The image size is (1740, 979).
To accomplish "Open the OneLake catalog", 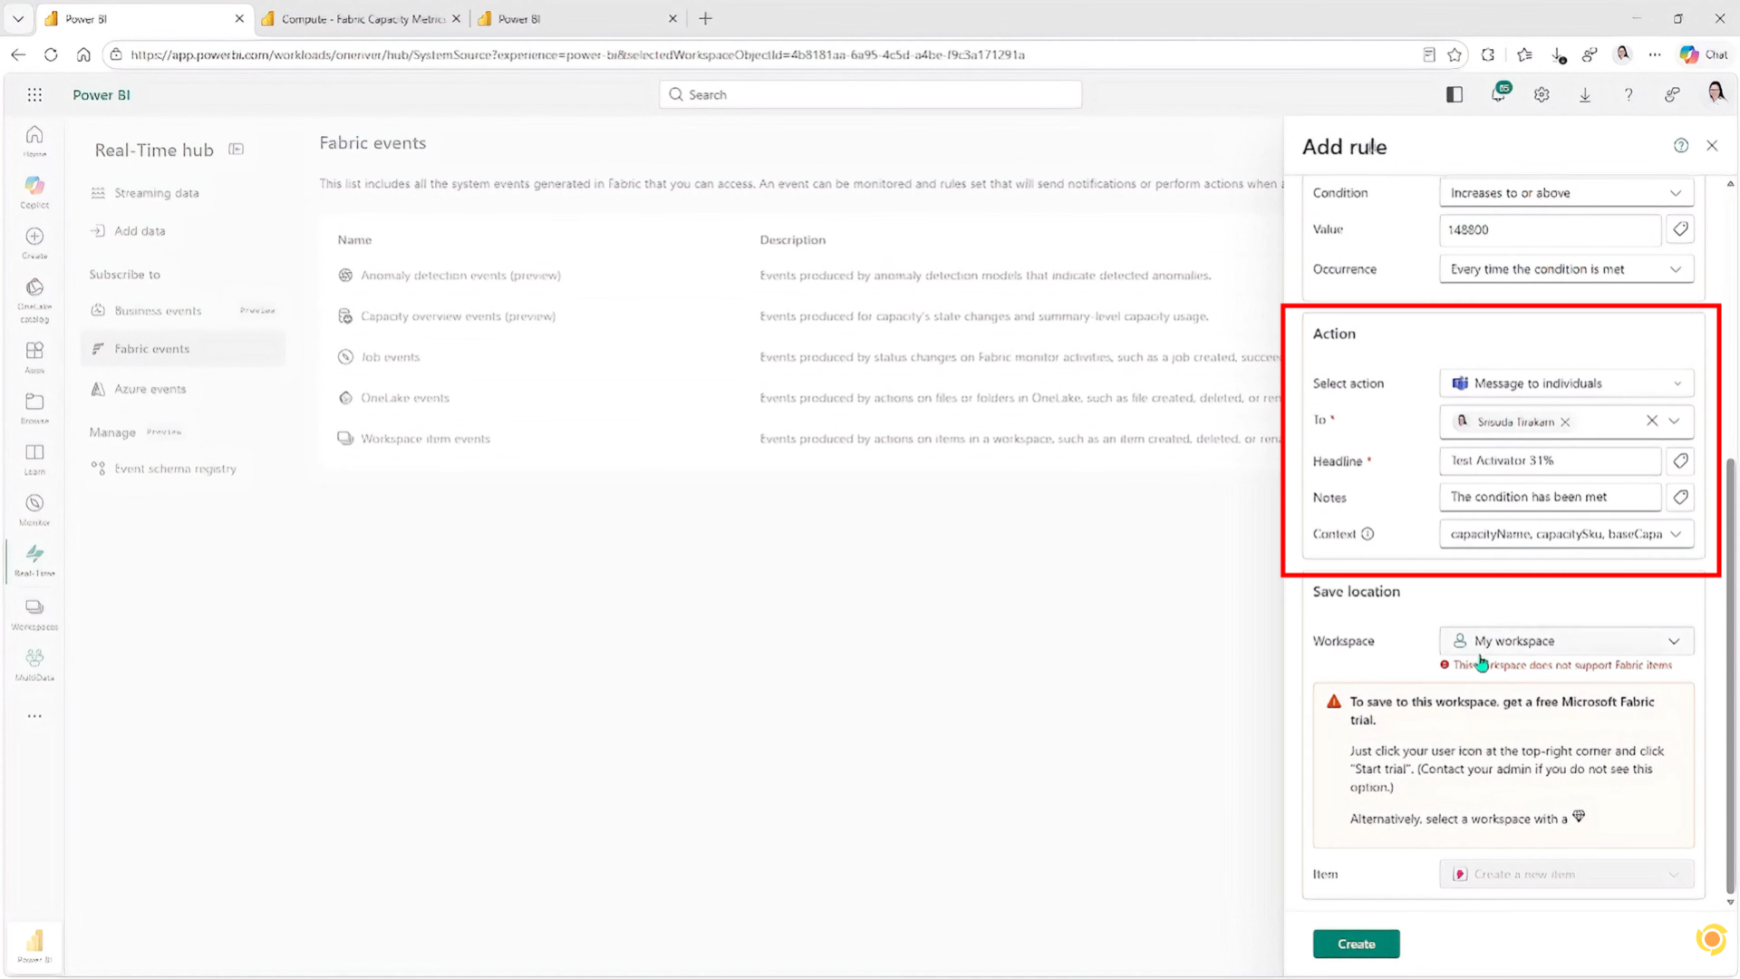I will (x=34, y=300).
